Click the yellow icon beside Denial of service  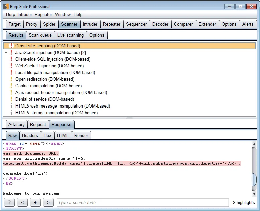[11, 99]
